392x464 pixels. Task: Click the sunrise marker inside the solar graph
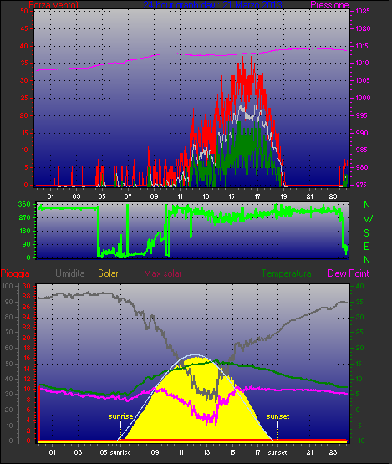coord(120,416)
